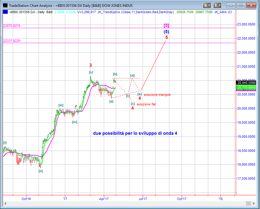Screen dimensions: 260x209
Task: Open the I dropdown in the title bar
Action: 218,5
